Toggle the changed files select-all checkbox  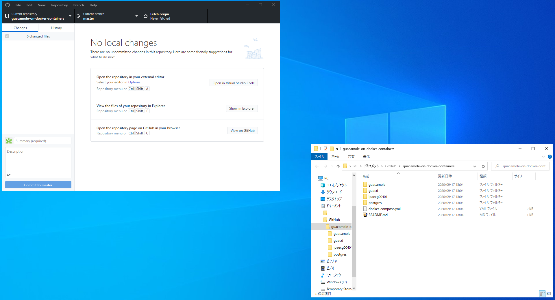(x=7, y=36)
